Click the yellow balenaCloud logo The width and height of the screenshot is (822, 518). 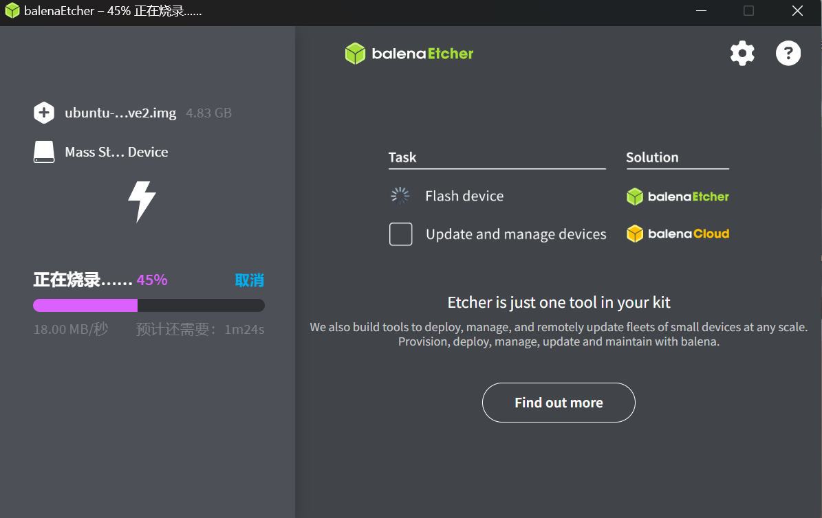(x=678, y=234)
